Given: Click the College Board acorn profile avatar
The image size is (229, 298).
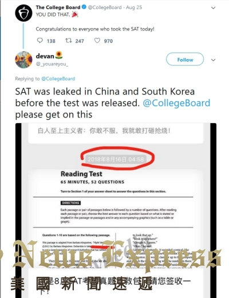Looking at the screenshot, I should (x=23, y=13).
